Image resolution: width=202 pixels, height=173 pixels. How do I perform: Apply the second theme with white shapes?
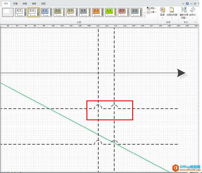21,12
